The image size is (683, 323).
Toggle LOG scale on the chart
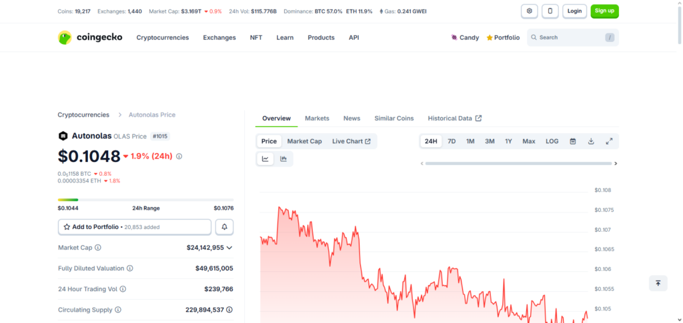(x=552, y=141)
